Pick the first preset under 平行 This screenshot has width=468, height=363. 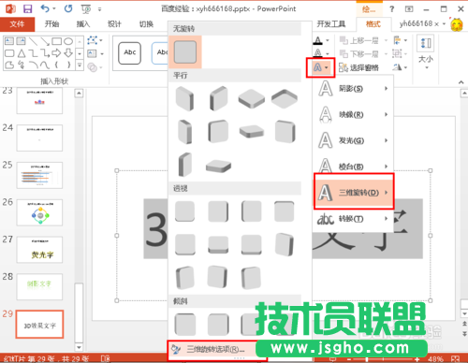click(184, 98)
